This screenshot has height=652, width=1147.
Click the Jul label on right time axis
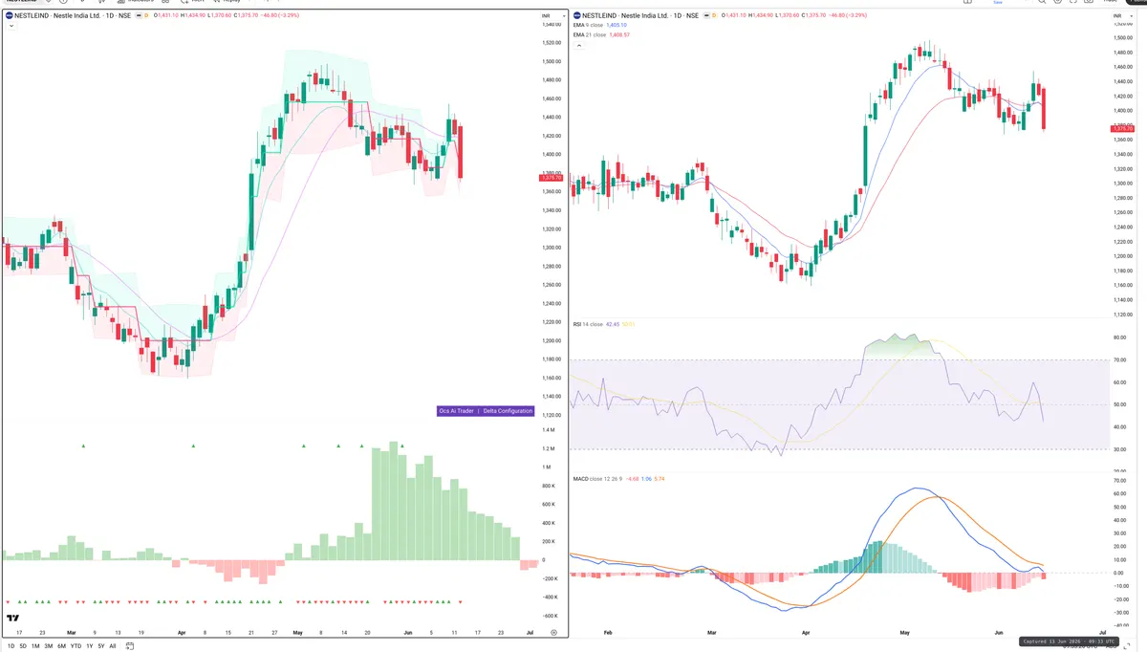[x=1103, y=633]
